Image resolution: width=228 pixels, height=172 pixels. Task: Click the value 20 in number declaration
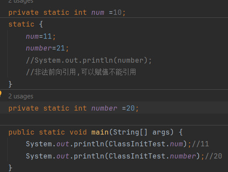click(x=131, y=108)
